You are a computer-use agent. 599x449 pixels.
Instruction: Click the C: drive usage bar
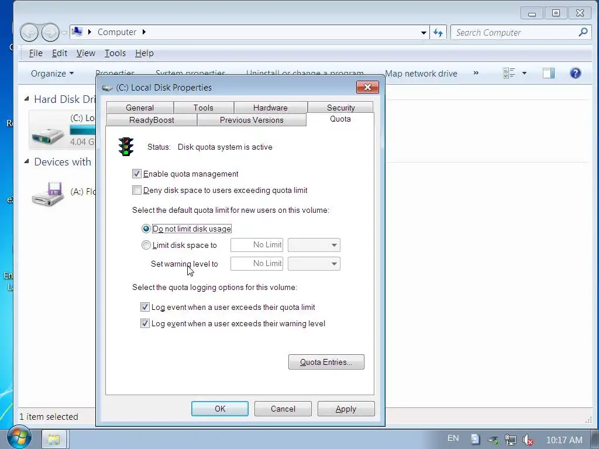click(x=82, y=130)
